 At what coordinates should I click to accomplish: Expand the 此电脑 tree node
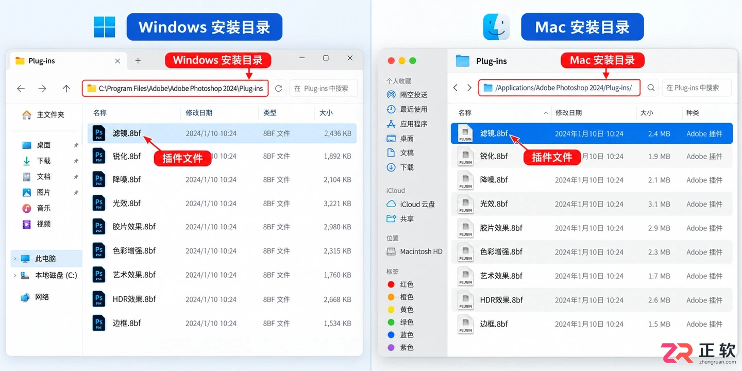coord(15,259)
